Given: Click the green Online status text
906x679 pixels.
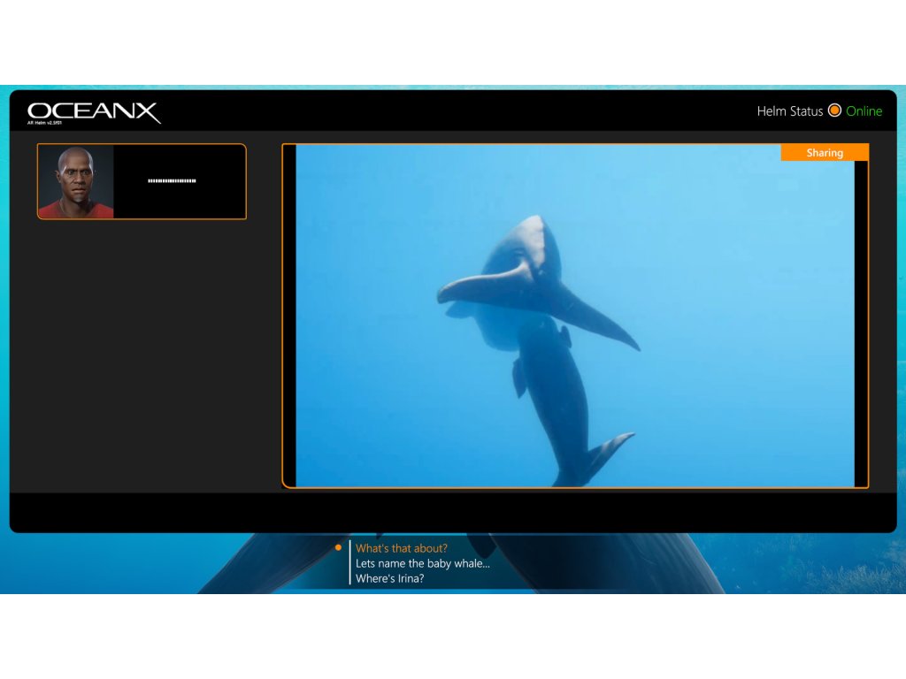Looking at the screenshot, I should [x=864, y=111].
